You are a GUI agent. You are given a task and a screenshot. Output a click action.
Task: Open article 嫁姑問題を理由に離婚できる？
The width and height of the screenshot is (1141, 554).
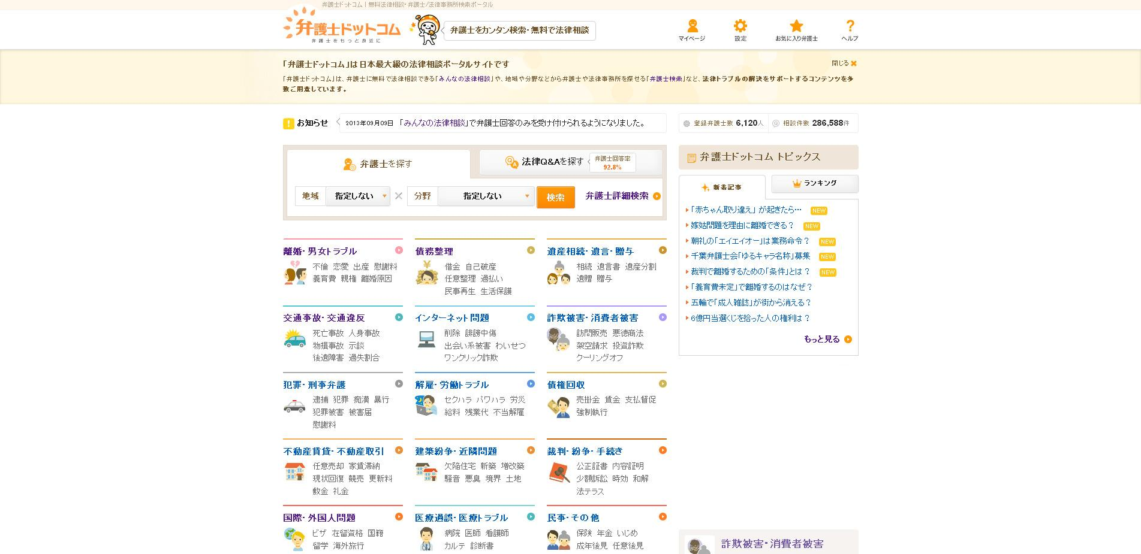[742, 225]
